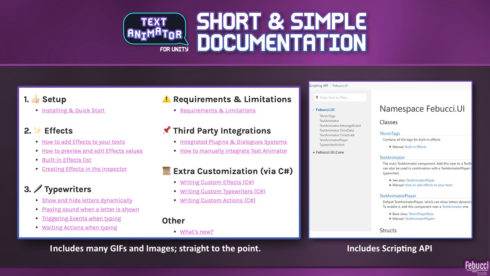
Task: Open 'How to add Effects to your texts'
Action: click(x=83, y=142)
